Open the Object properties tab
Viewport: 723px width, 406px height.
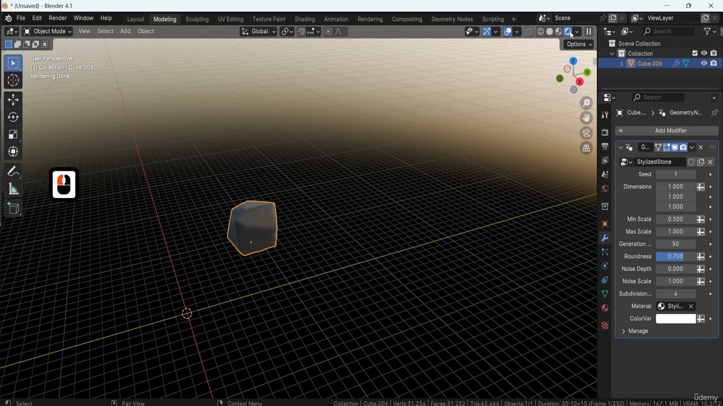tap(605, 224)
